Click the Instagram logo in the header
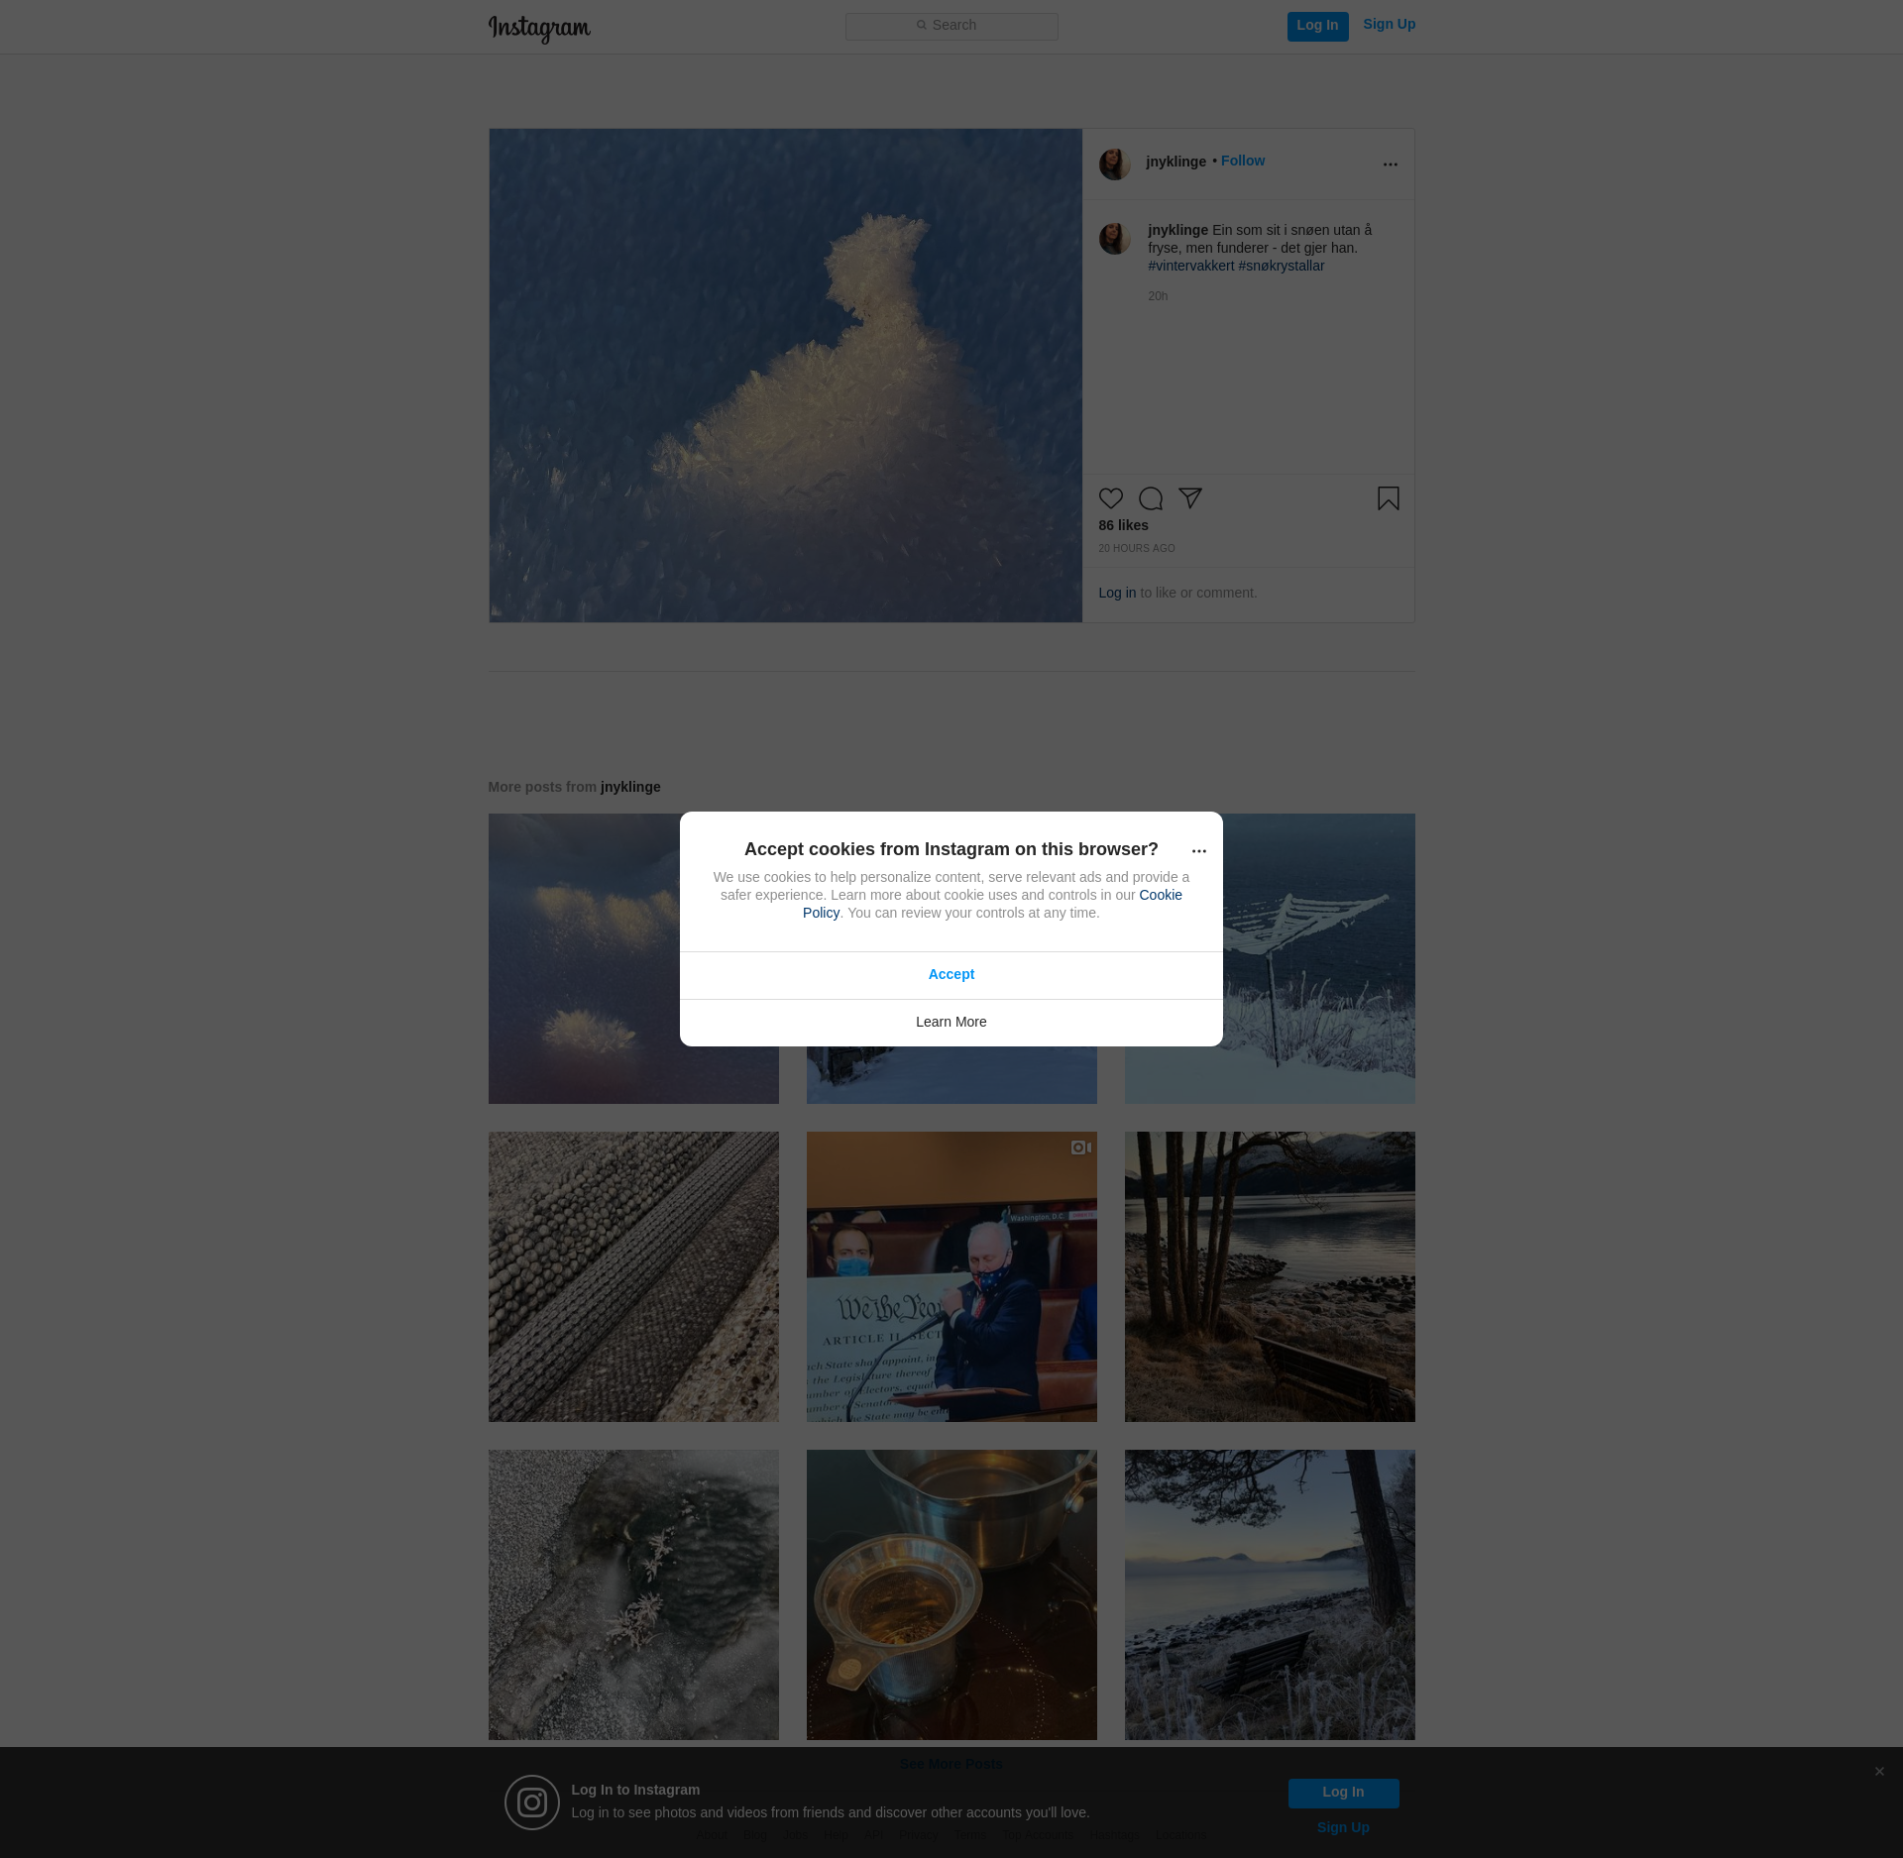 click(x=539, y=28)
